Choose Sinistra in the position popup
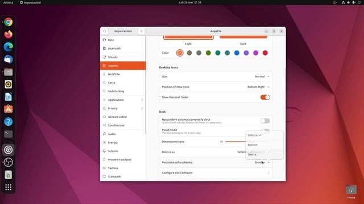364x204 pixels. [264, 135]
